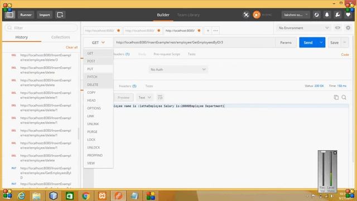Click the Level Meter bar
Viewport: 357px width, 201px height.
point(331,169)
